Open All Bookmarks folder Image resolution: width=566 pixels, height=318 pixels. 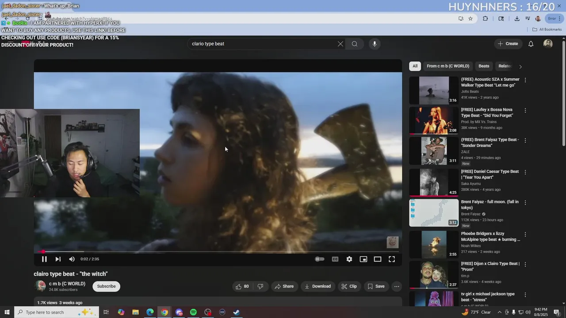(547, 30)
